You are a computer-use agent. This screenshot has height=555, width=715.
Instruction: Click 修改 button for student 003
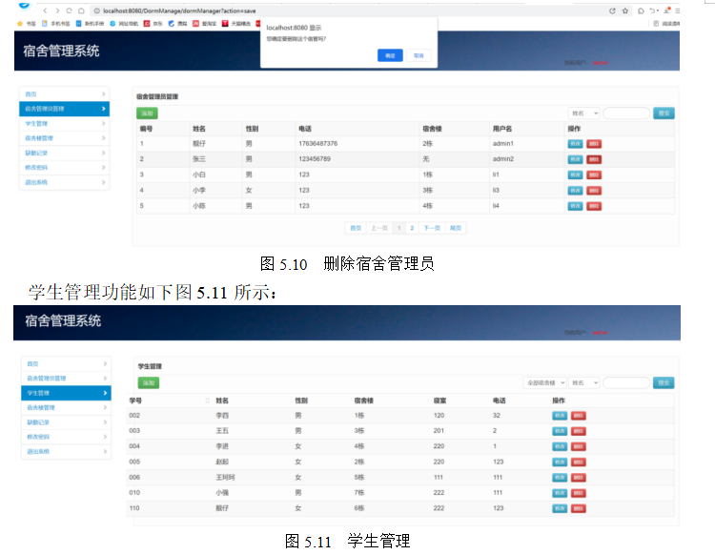pos(560,431)
